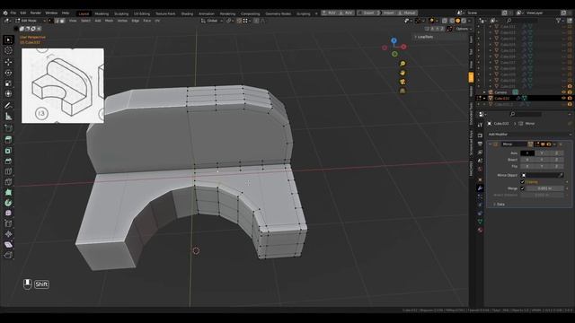Select the Smooth vertices tool
This screenshot has width=575, height=323.
(x=8, y=214)
